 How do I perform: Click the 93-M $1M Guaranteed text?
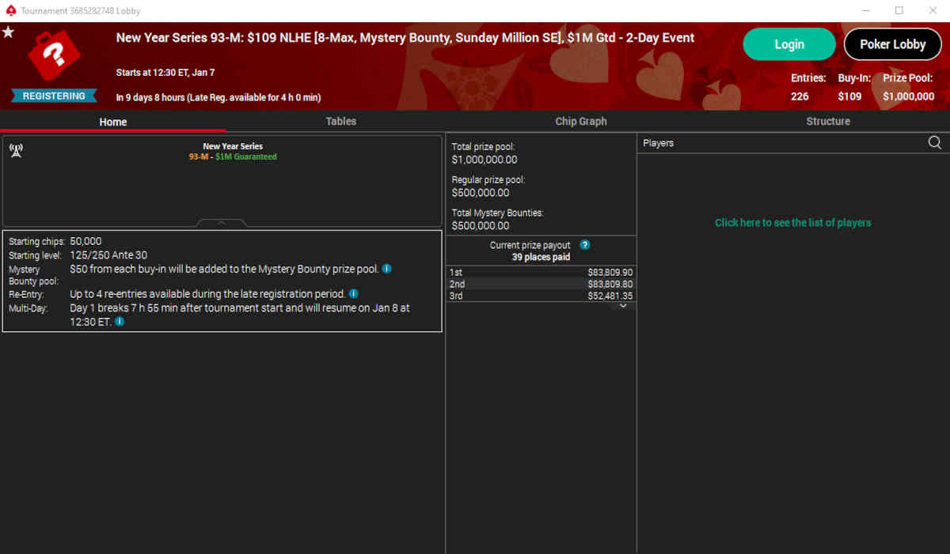tap(233, 156)
